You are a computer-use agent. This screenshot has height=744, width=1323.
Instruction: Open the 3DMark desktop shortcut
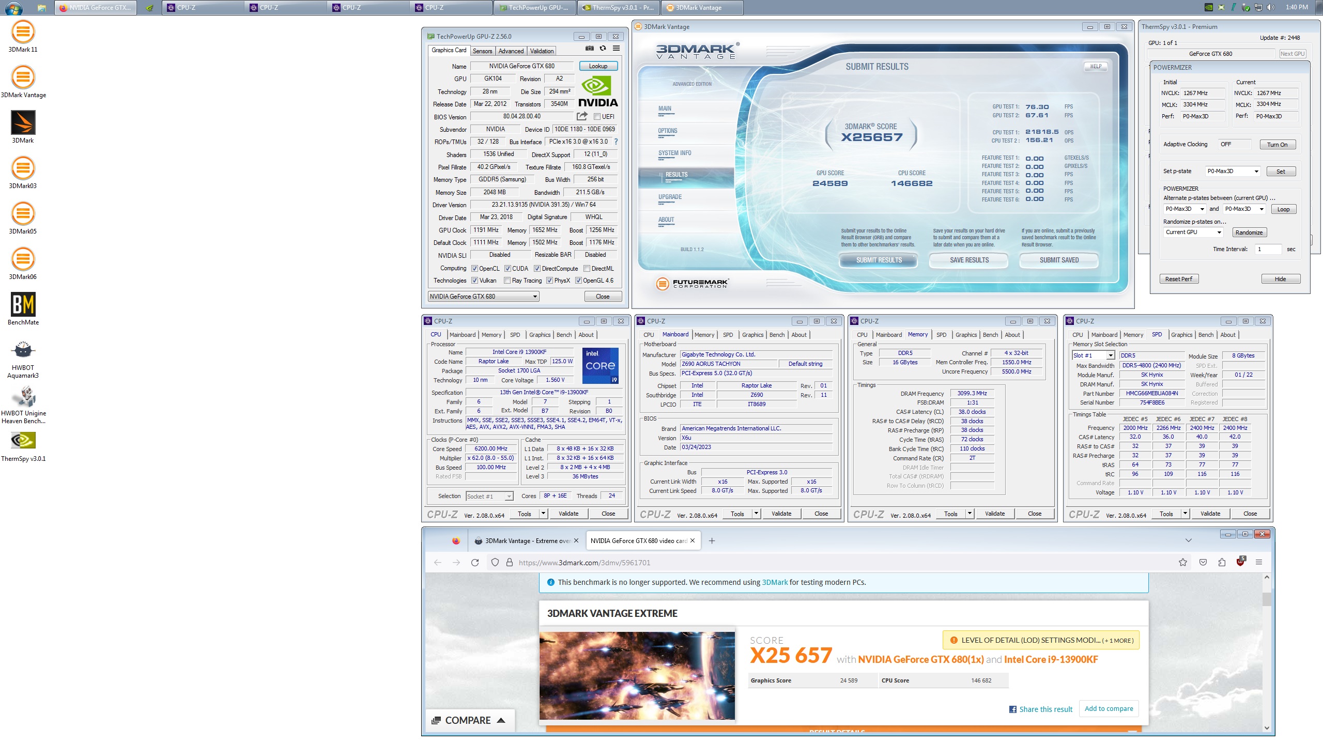click(x=23, y=127)
